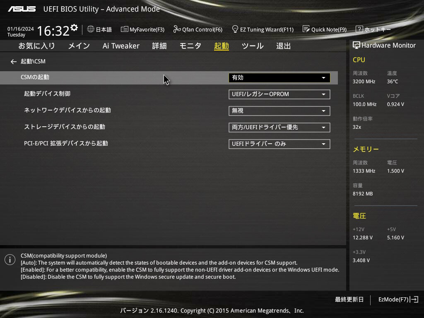
Task: Open the CSMの起動 dropdown set to 有効
Action: [x=279, y=77]
